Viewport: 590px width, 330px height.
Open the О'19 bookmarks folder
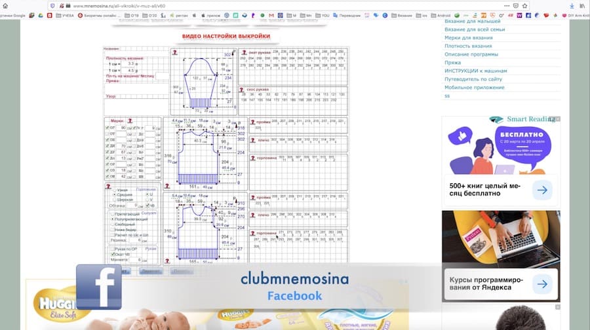132,16
